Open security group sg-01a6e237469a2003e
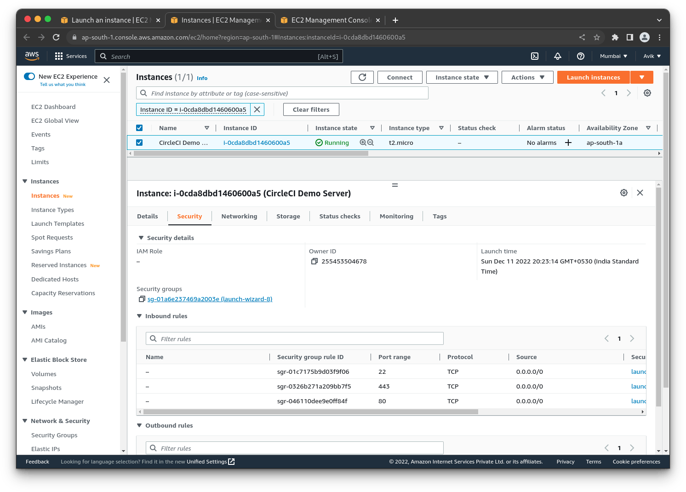The height and width of the screenshot is (492, 686). coord(210,299)
